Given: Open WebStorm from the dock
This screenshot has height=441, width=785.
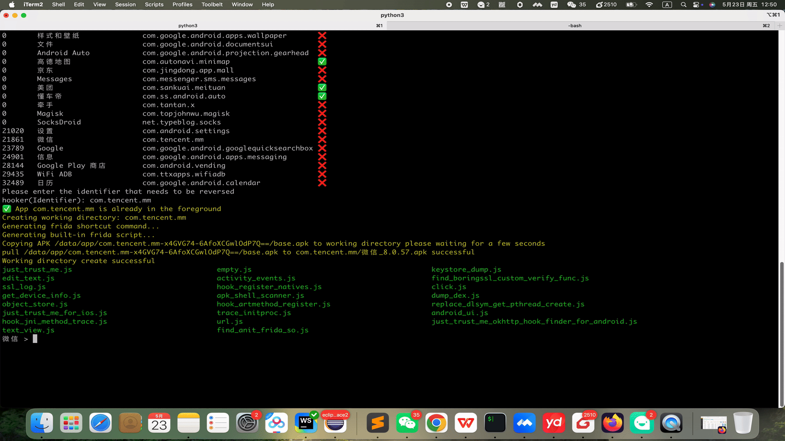Looking at the screenshot, I should click(305, 423).
